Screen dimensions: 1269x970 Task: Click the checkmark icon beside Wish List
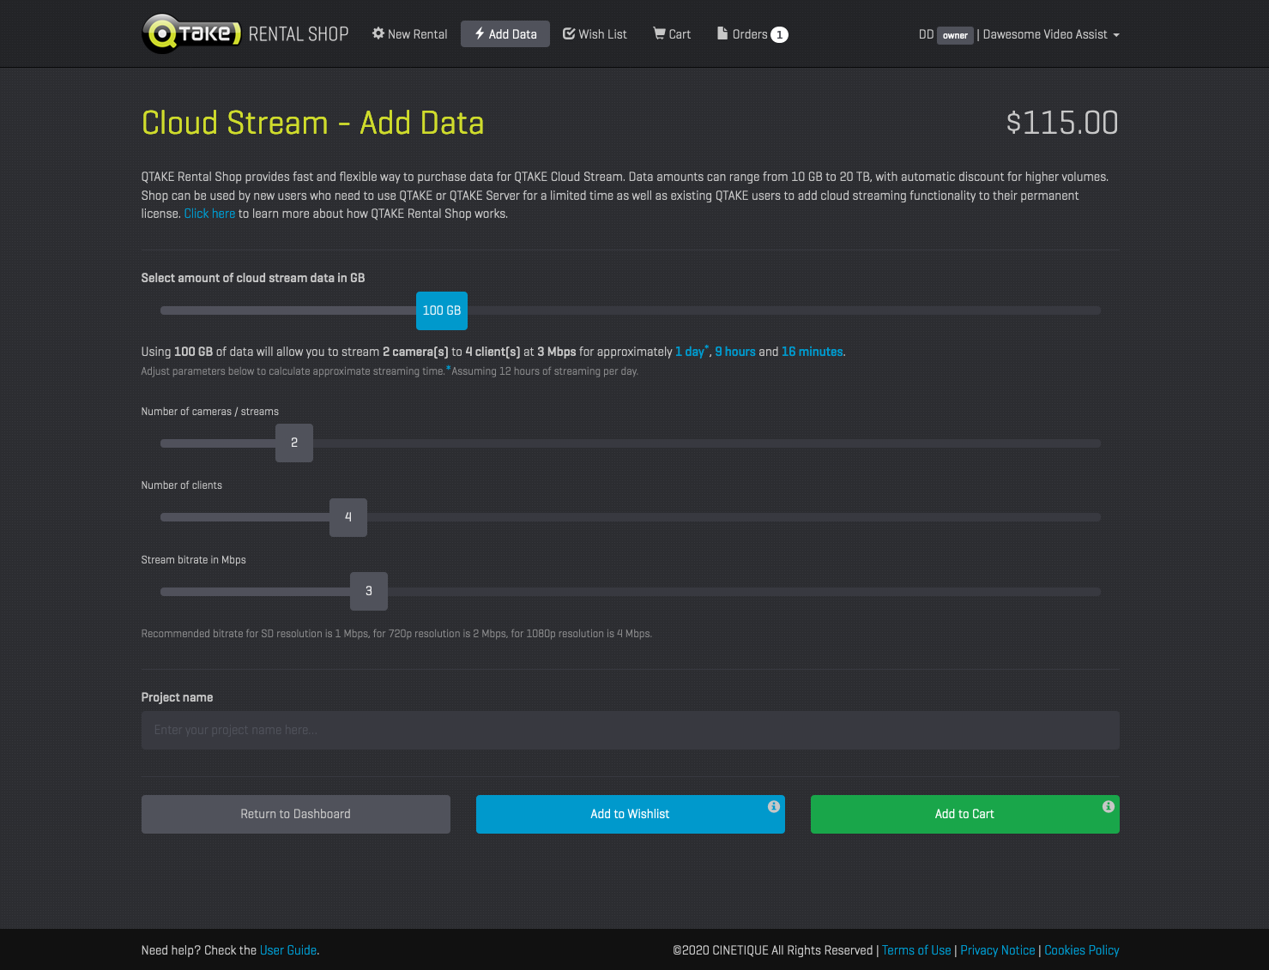pyautogui.click(x=569, y=33)
